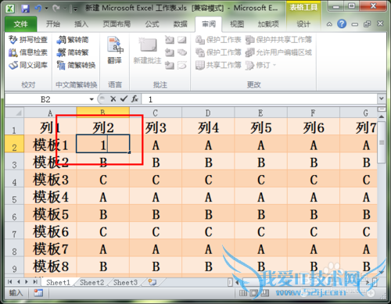Convert text with 繁转简
The height and width of the screenshot is (304, 391).
point(73,40)
